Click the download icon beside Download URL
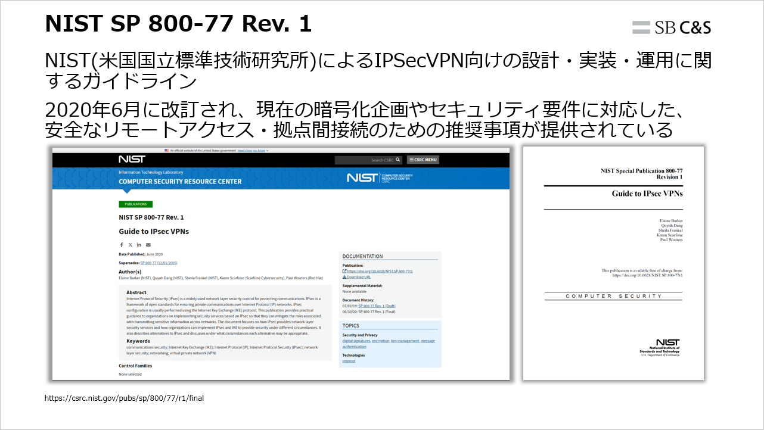 pos(344,277)
